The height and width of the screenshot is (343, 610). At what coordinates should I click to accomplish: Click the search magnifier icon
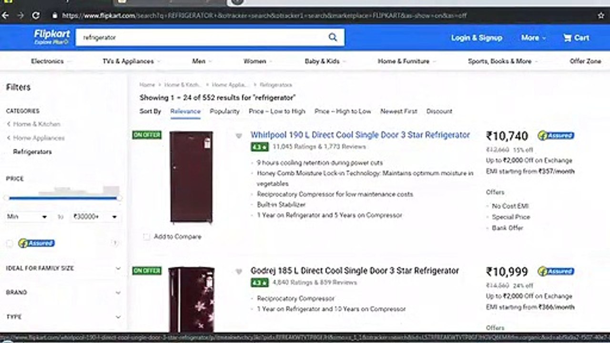pyautogui.click(x=333, y=37)
